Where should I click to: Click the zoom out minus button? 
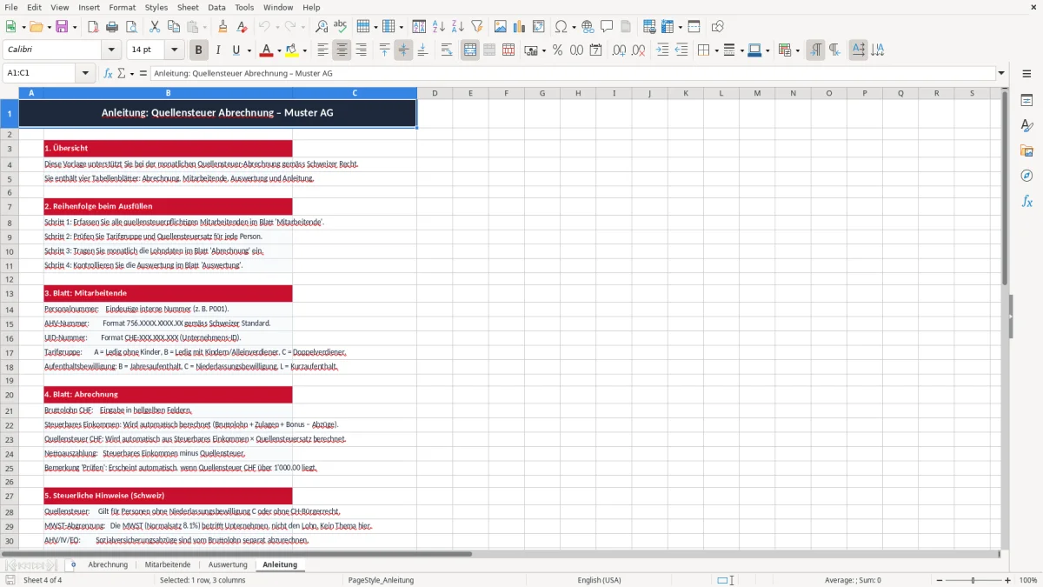click(x=938, y=580)
